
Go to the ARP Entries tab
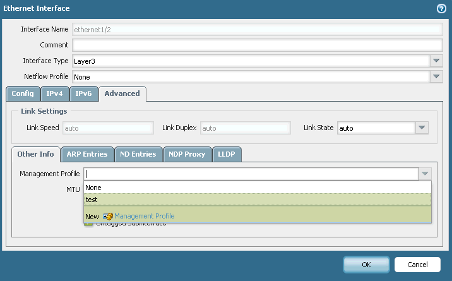[x=87, y=154]
